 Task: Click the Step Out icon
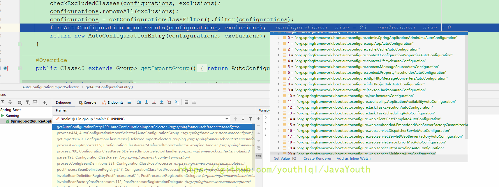(x=162, y=102)
